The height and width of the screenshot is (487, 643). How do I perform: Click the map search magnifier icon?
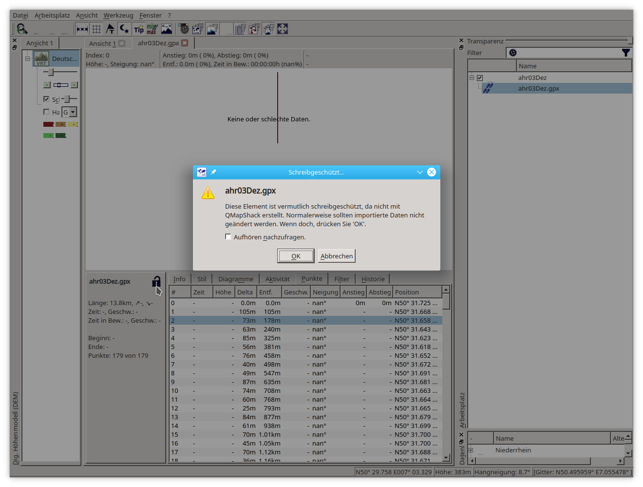(22, 29)
